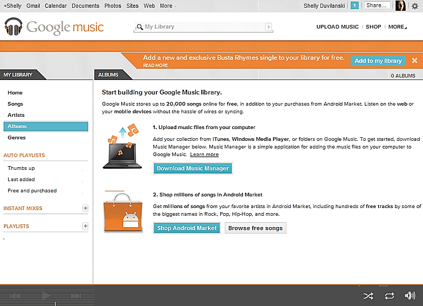Click the Download Music Manager button
The image size is (423, 306).
pos(193,168)
